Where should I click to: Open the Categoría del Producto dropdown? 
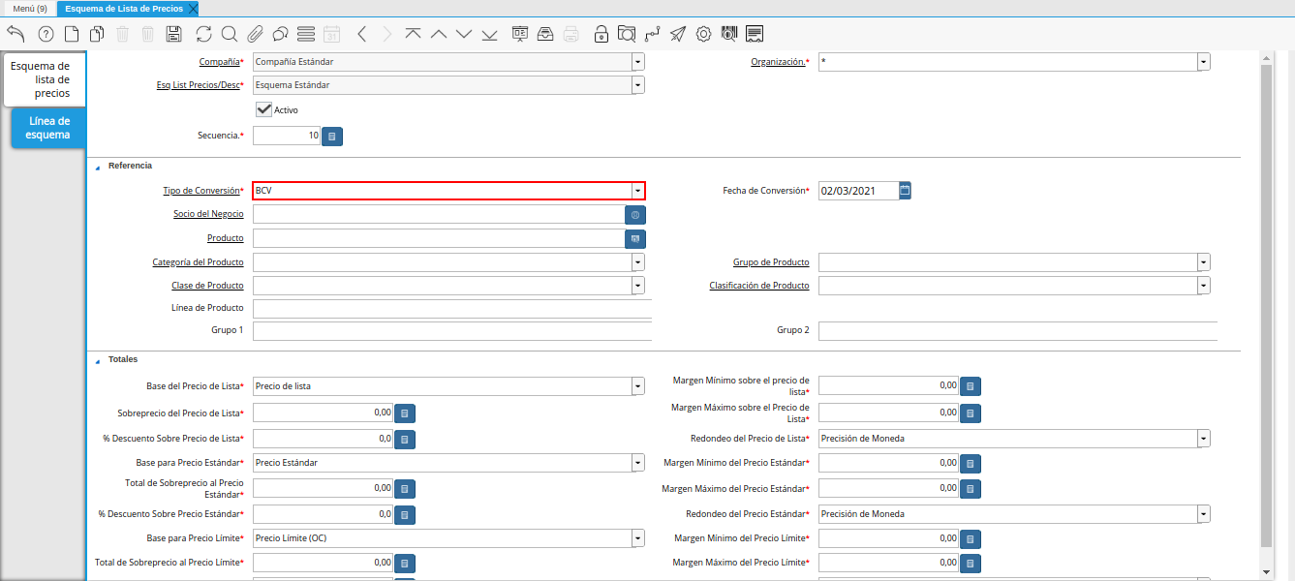coord(637,262)
